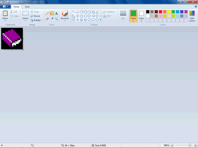Switch to the Home tab

pos(16,7)
